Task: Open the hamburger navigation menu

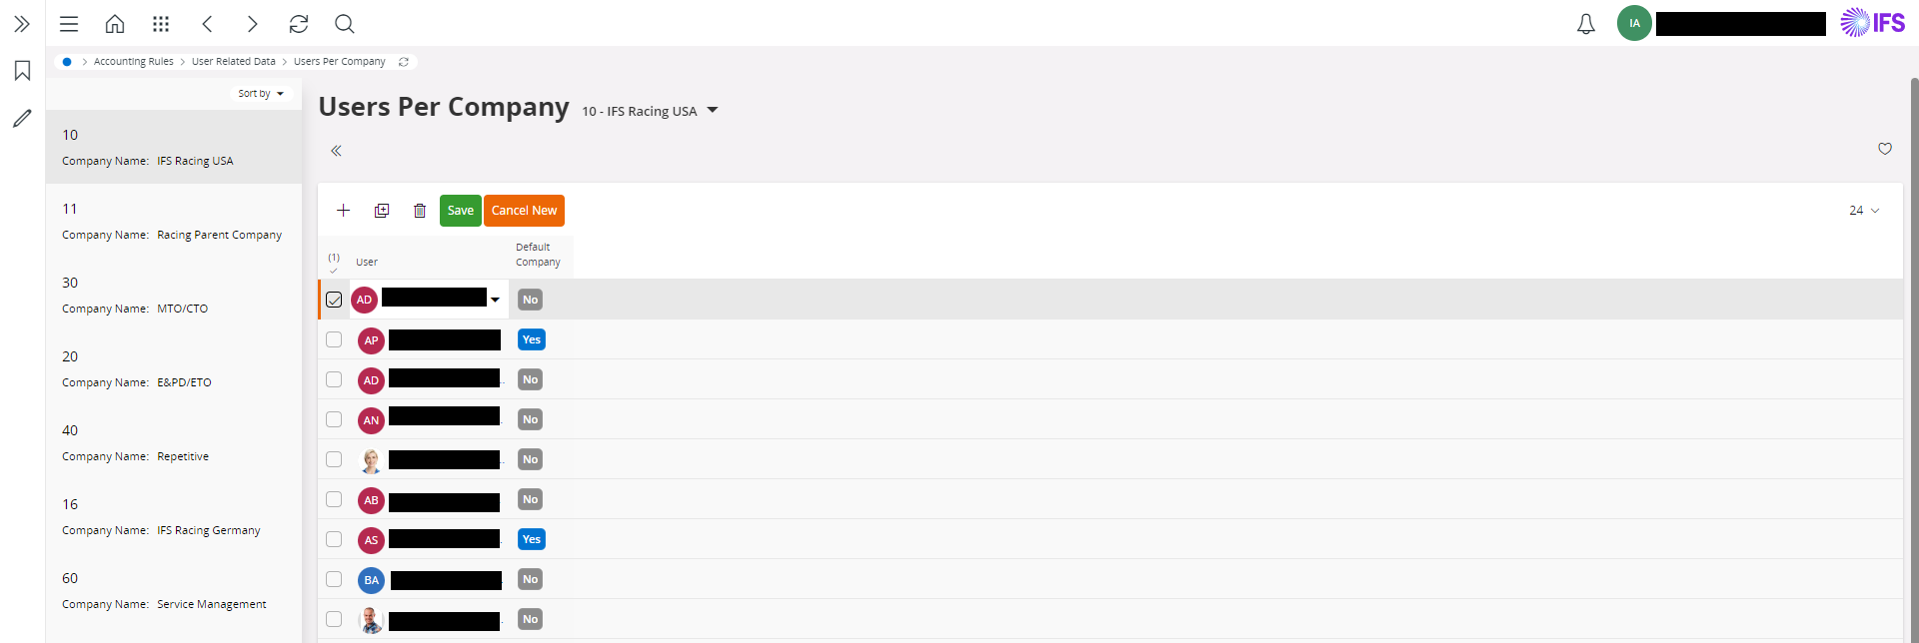Action: (x=69, y=24)
